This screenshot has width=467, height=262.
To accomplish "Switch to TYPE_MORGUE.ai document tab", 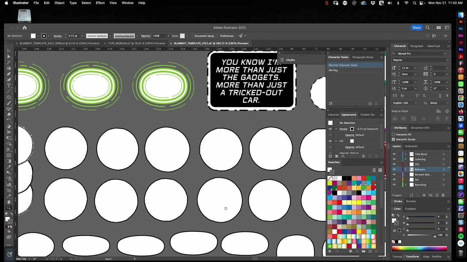I will point(136,43).
